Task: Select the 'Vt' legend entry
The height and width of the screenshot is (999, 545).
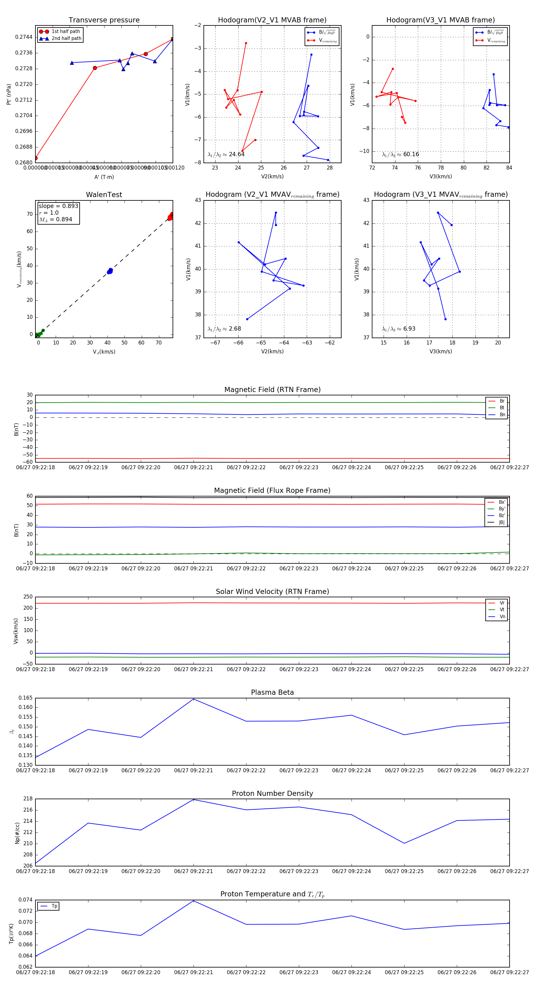Action: 497,610
